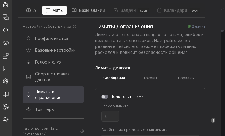
Task: Open the bot icon in left sidebar
Action: (x=6, y=5)
